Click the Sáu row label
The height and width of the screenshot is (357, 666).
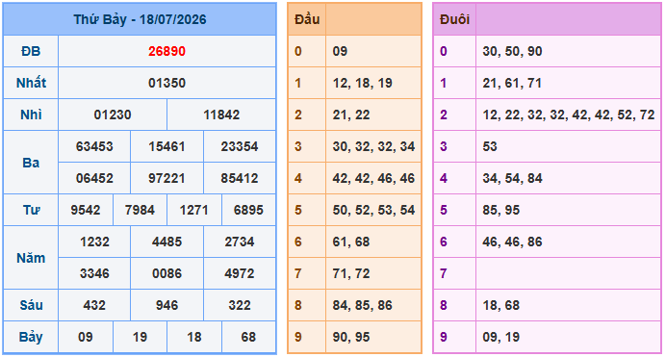pyautogui.click(x=31, y=305)
